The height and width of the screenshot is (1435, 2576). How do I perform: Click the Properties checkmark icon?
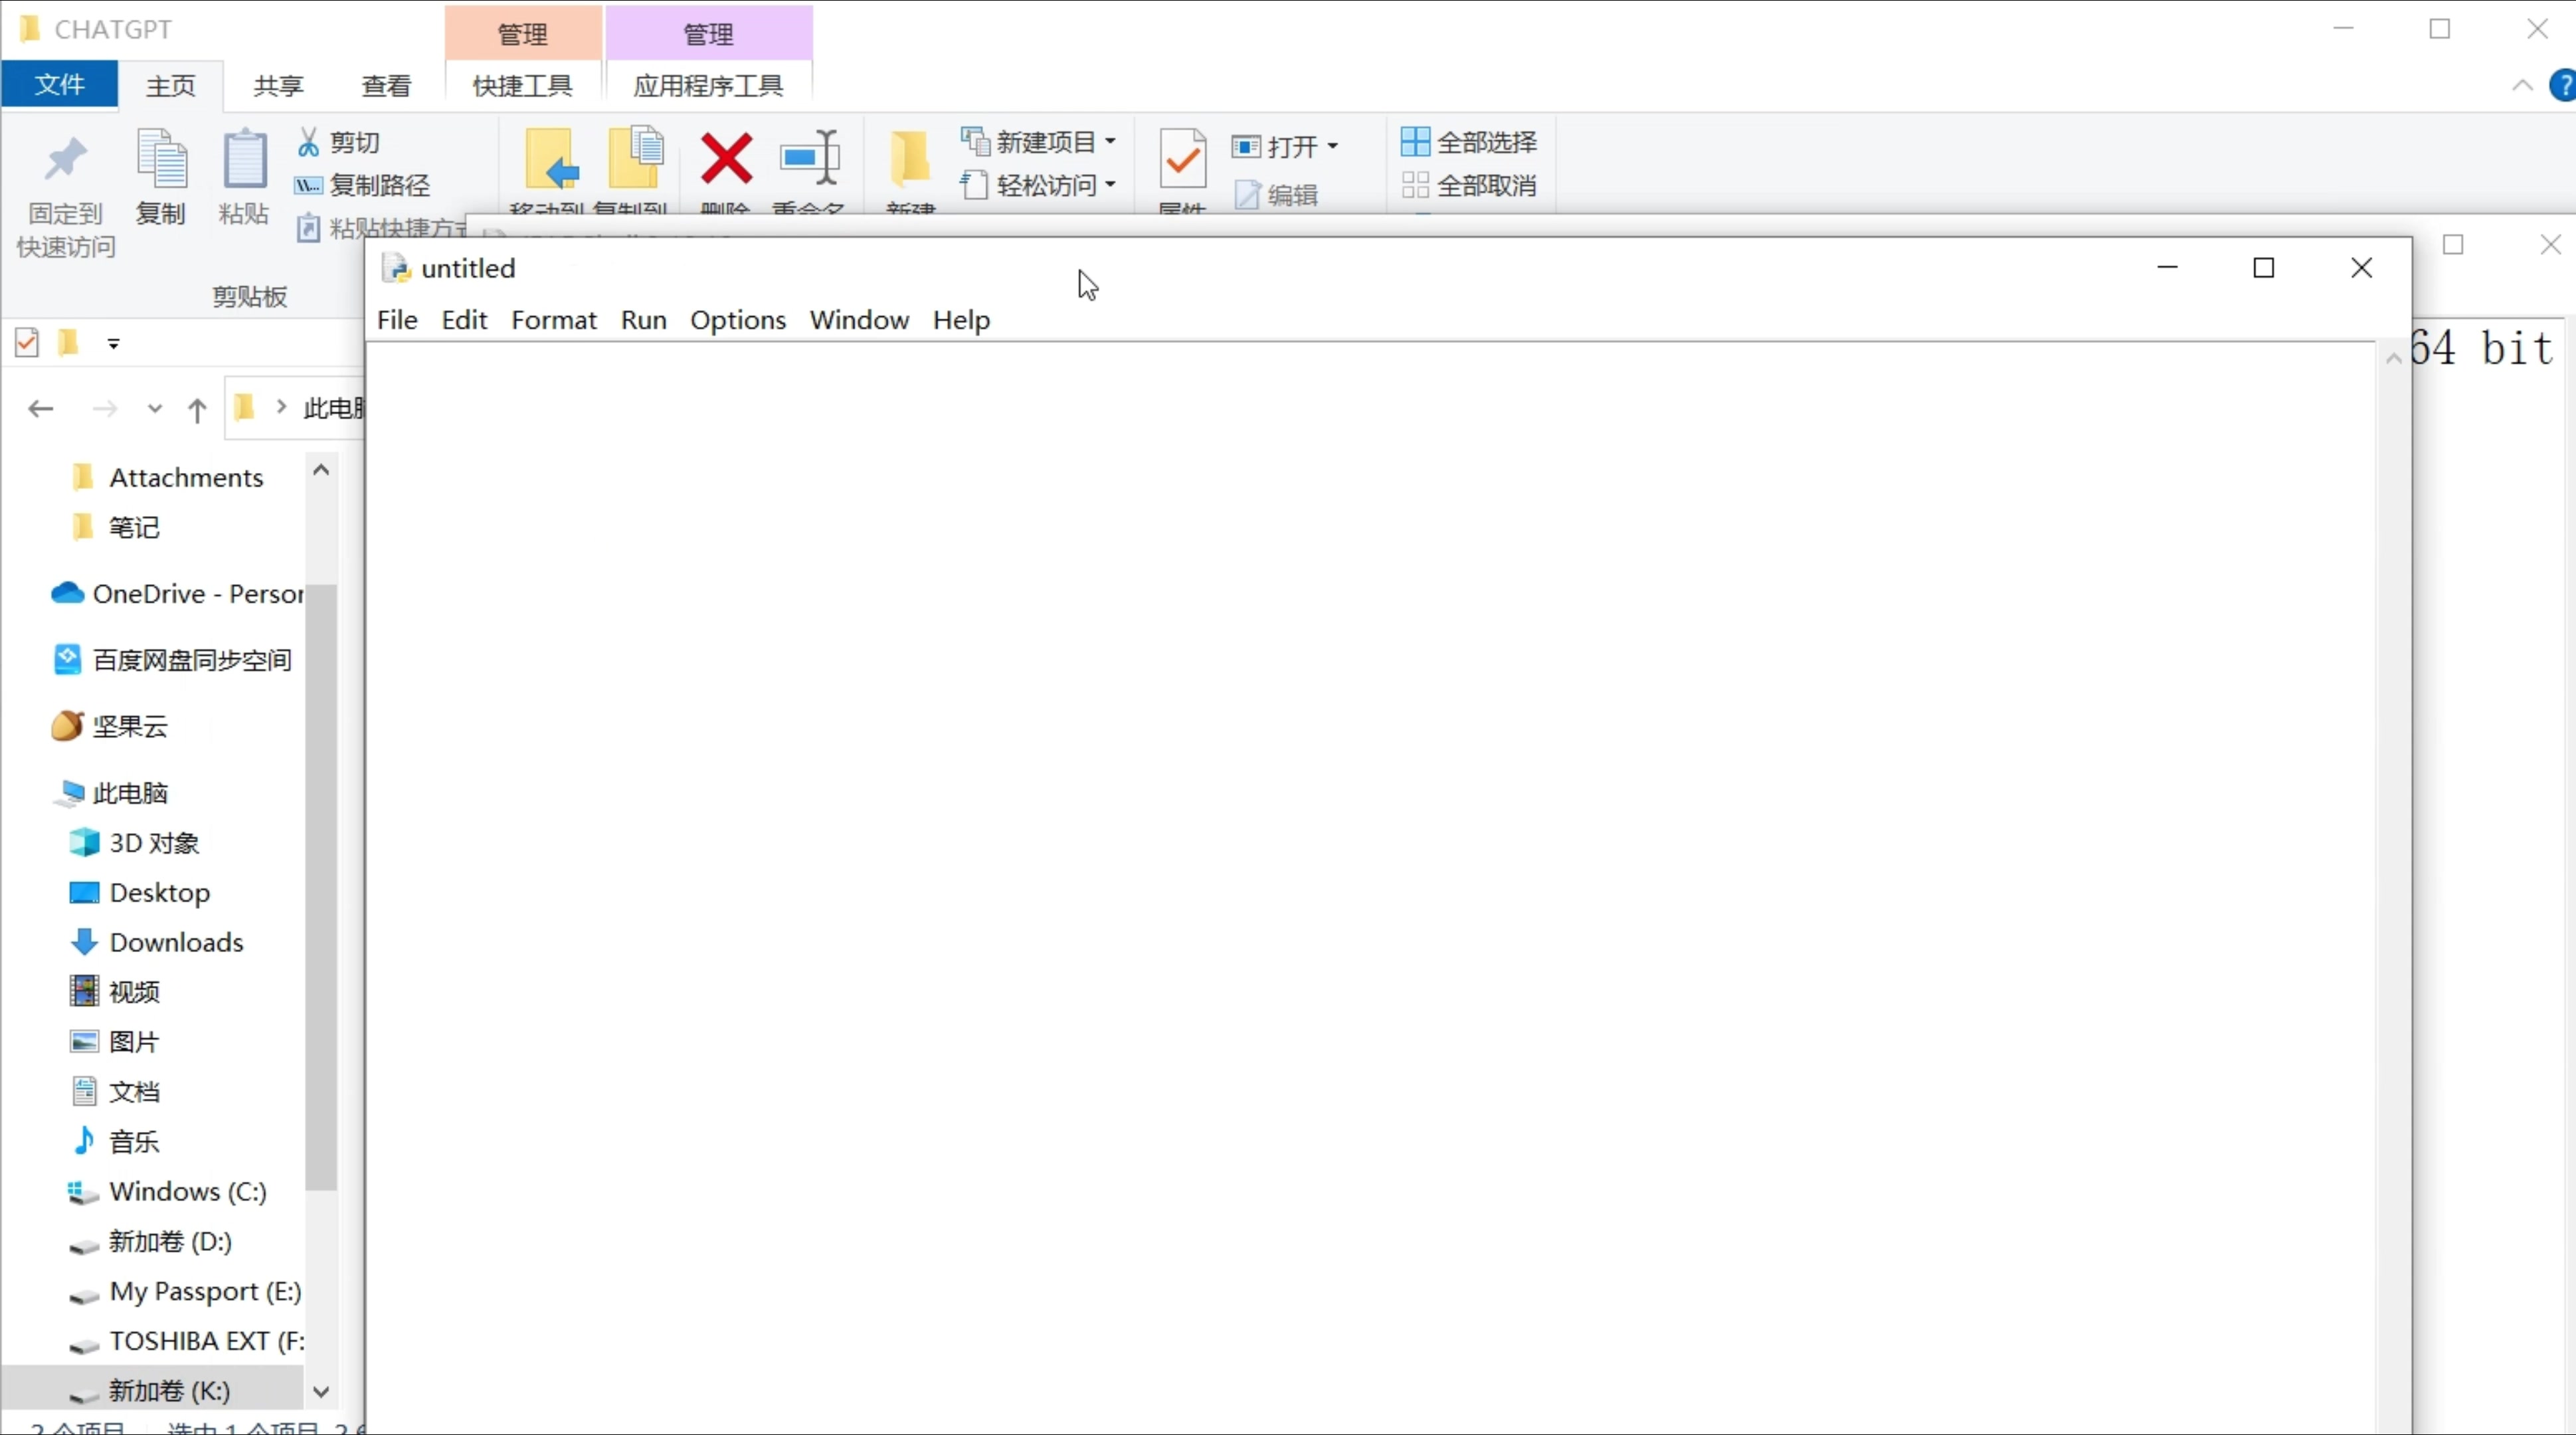pyautogui.click(x=1182, y=158)
